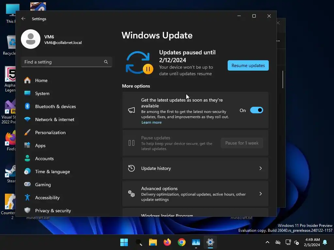
Task: Click the Gaming controller icon
Action: coord(27,184)
